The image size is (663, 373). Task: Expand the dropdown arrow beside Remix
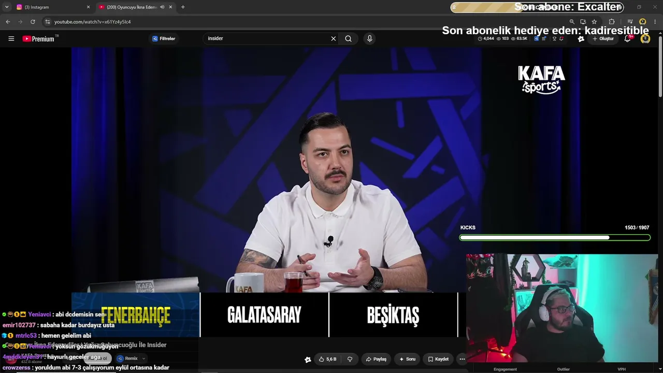click(143, 358)
